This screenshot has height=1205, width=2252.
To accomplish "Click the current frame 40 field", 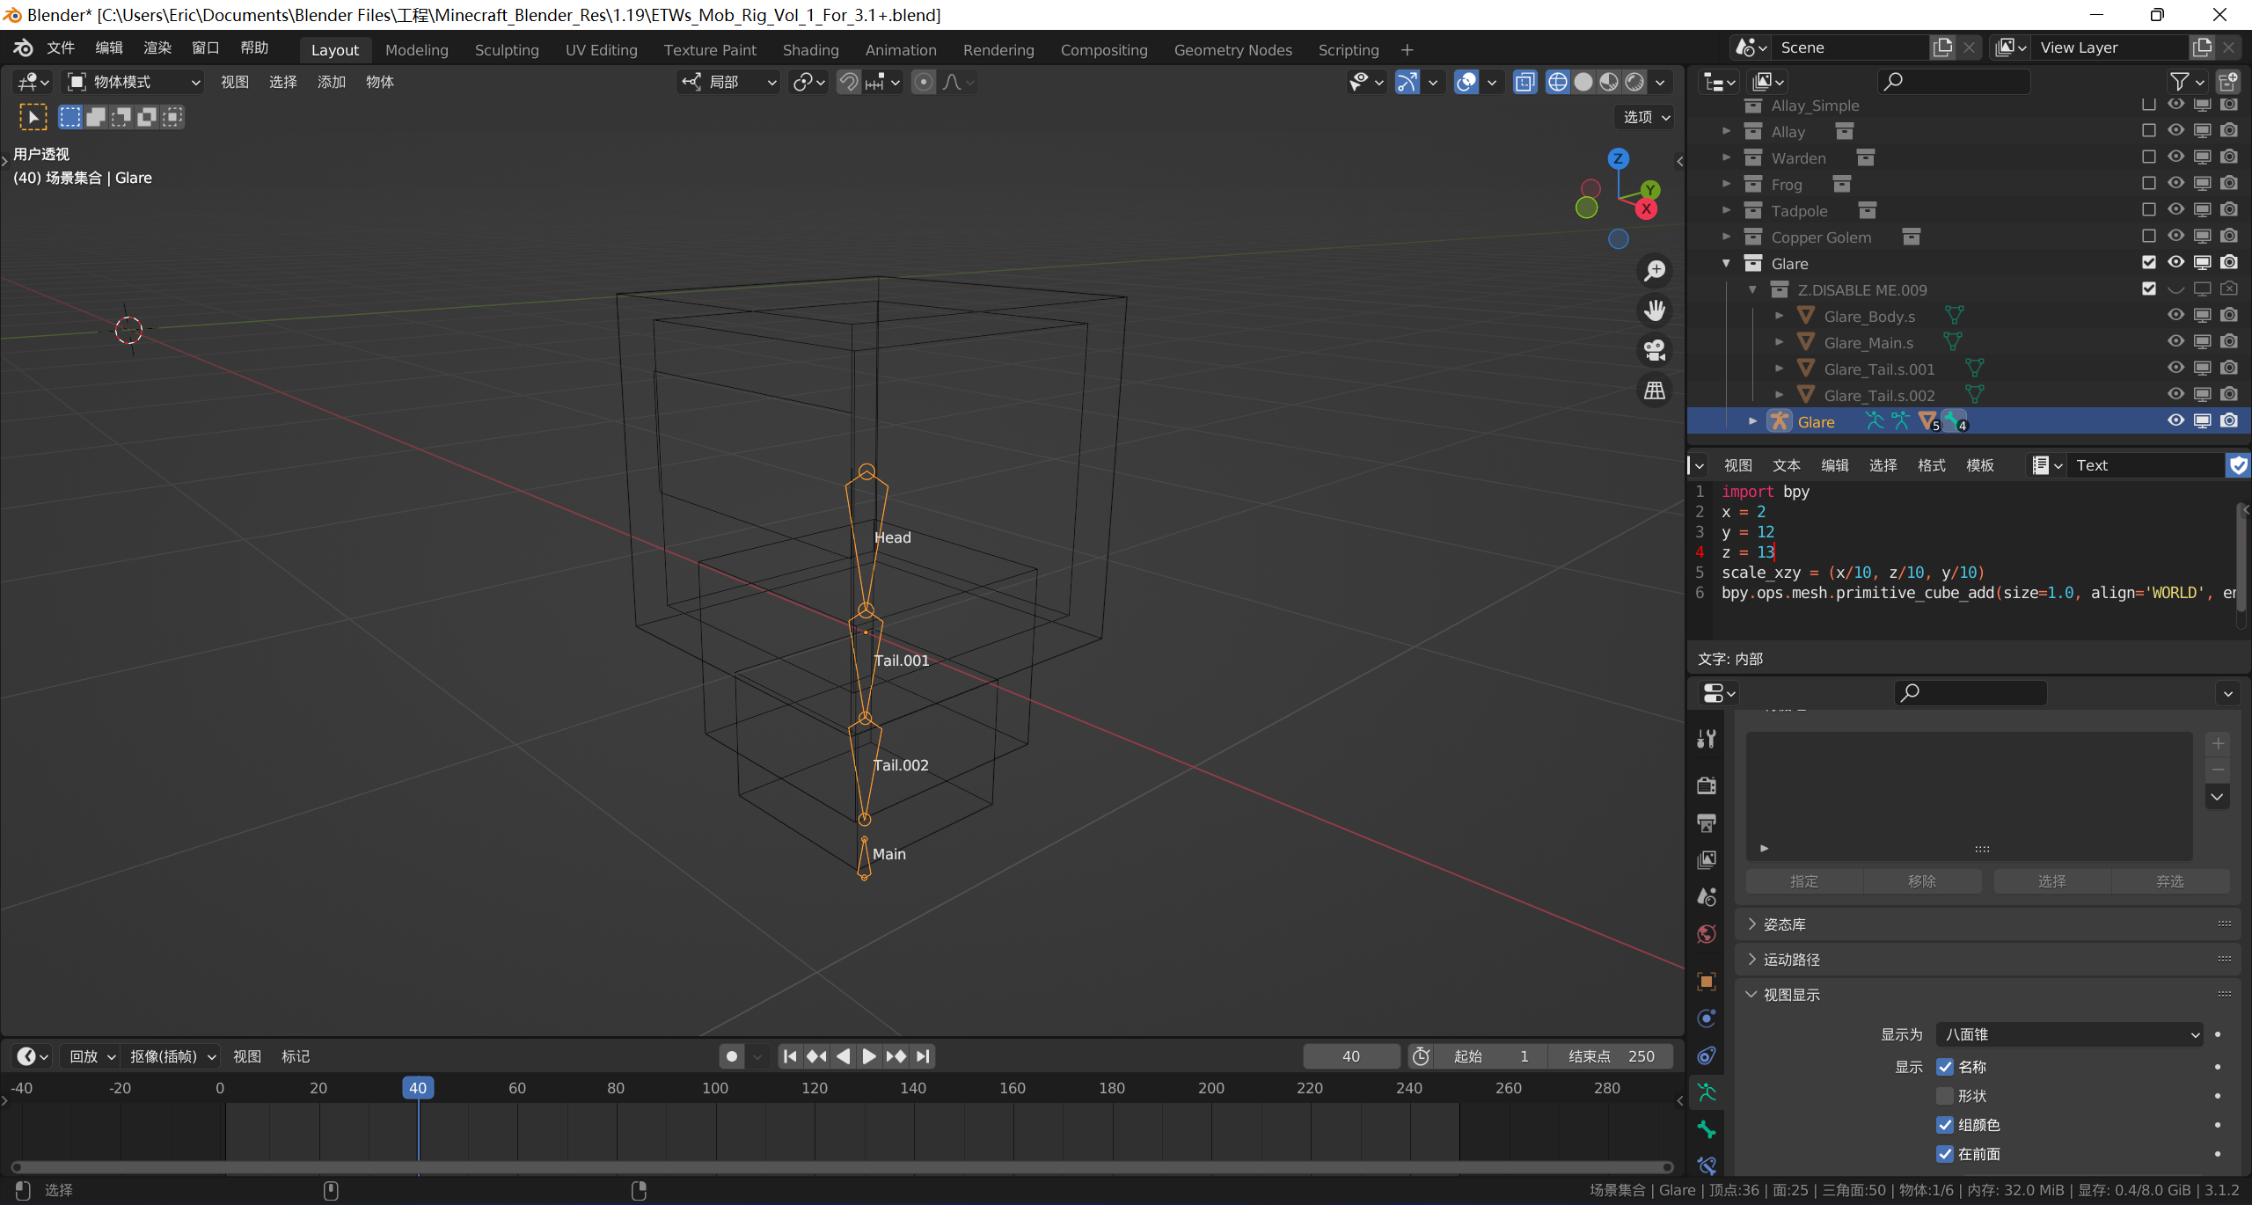I will click(x=1350, y=1056).
